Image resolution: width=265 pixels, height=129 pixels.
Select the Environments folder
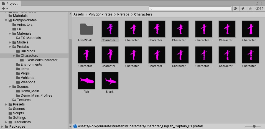click(x=31, y=64)
